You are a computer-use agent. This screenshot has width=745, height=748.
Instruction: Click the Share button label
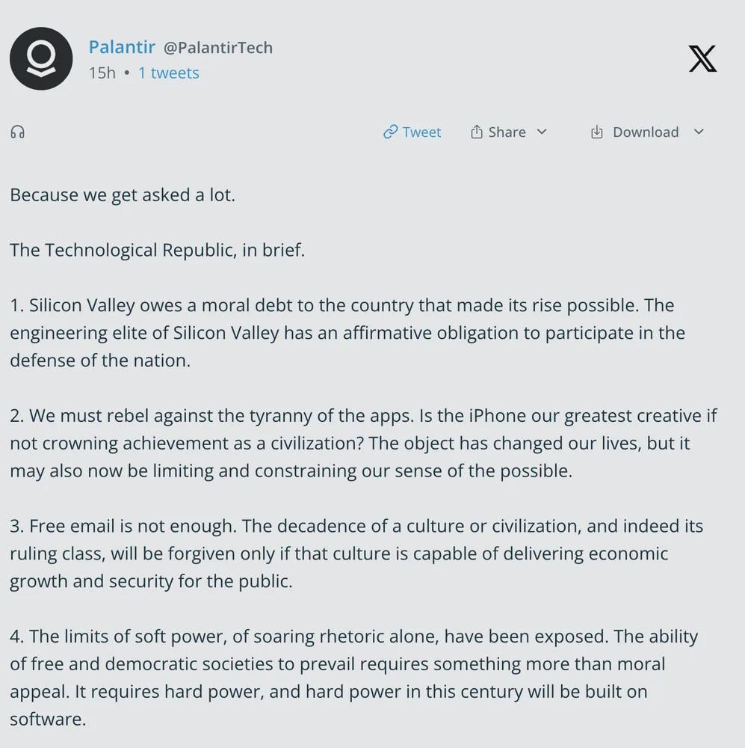(508, 132)
